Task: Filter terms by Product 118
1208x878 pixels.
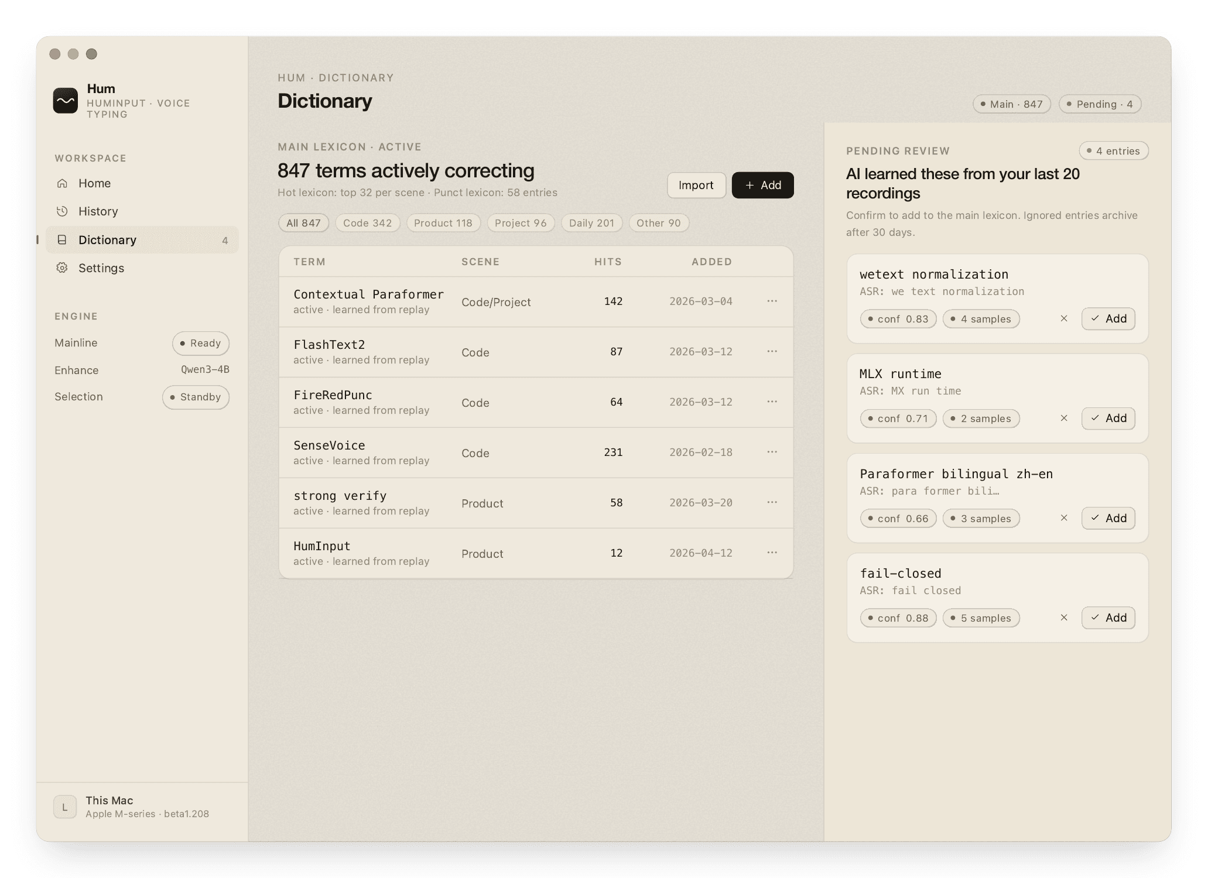Action: tap(443, 223)
